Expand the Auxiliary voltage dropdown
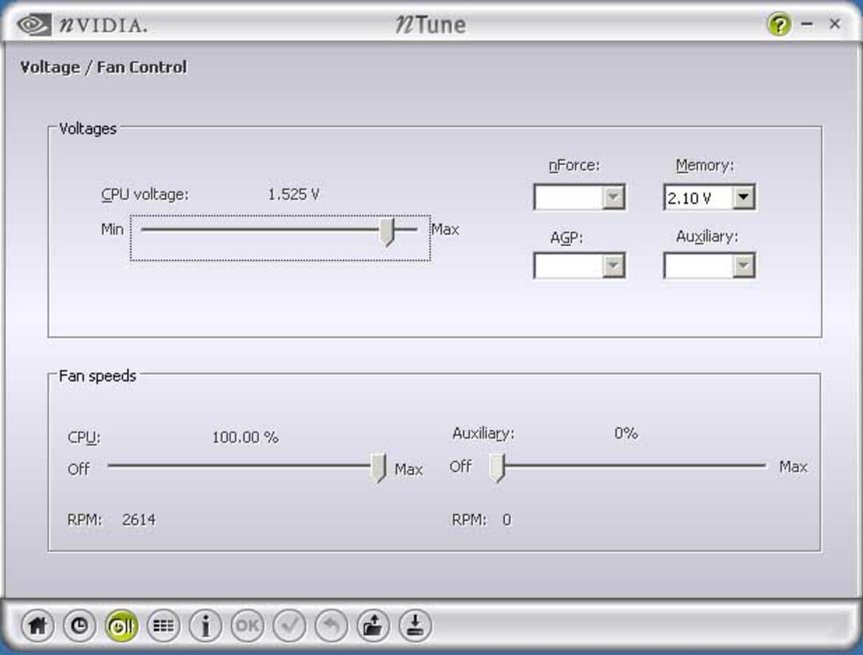Viewport: 863px width, 655px height. (x=709, y=266)
